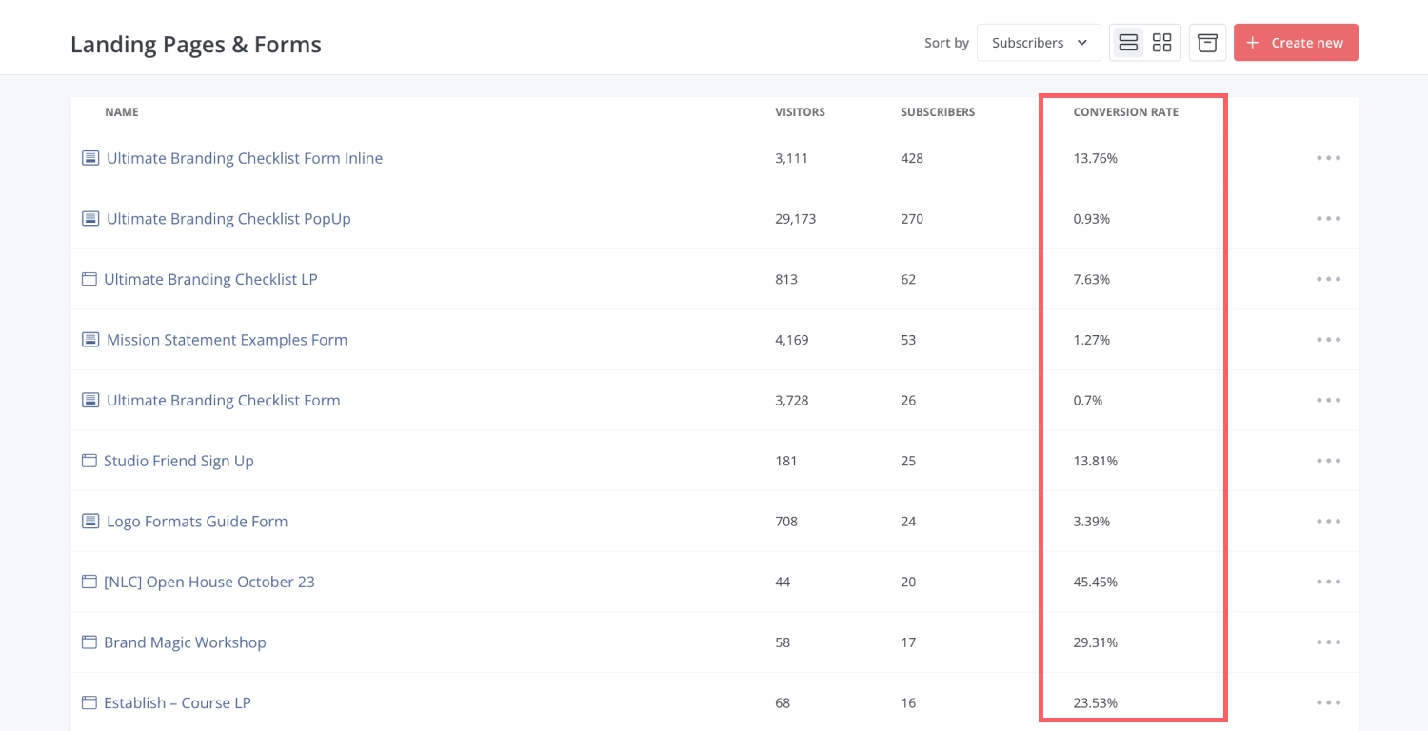
Task: Open the Sort by Subscribers dropdown
Action: [1039, 43]
